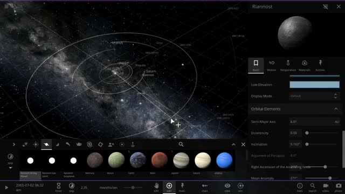The image size is (345, 194).
Task: Adjust the simulation speed slider
Action: click(133, 188)
